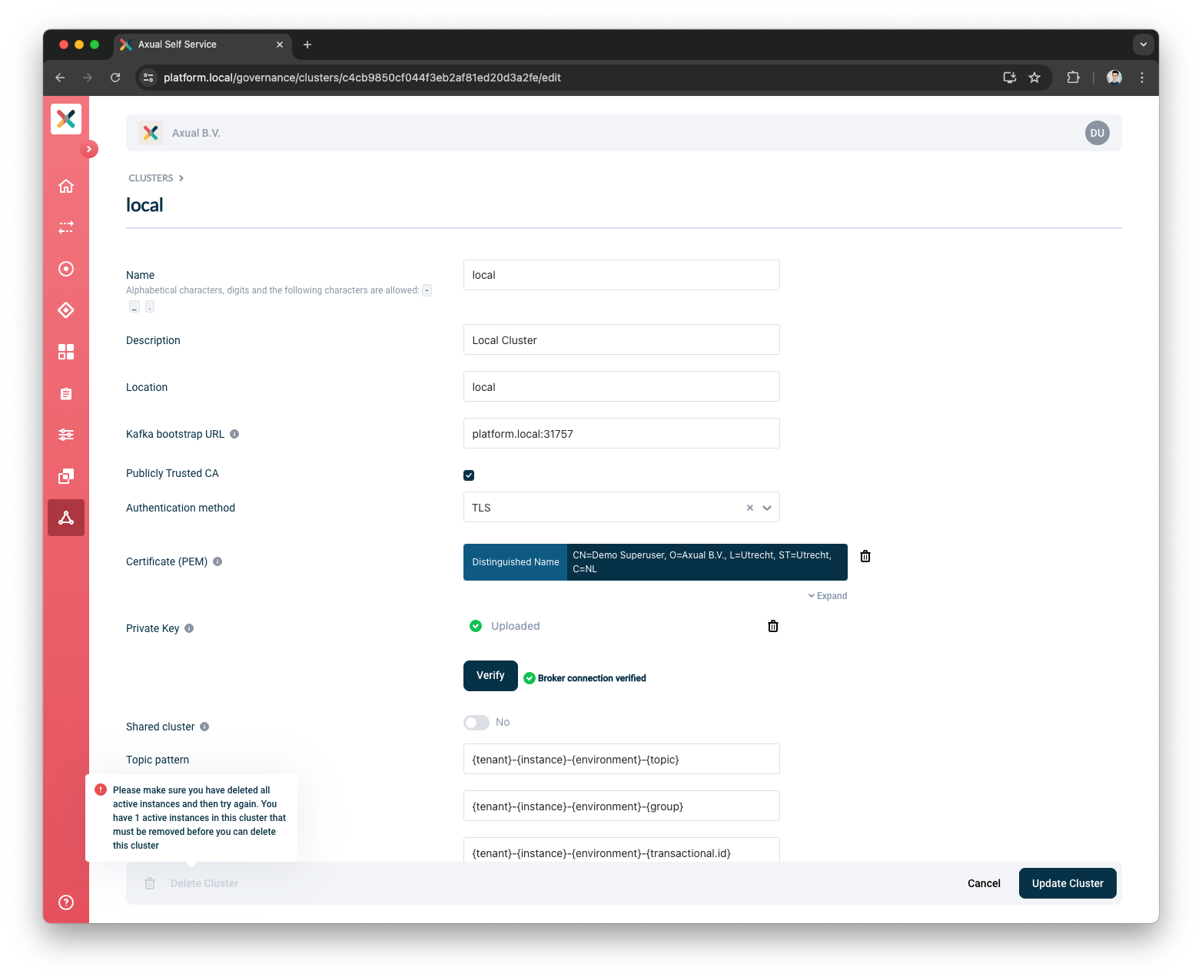Select the Axual Self Service tab
This screenshot has width=1202, height=980.
202,45
